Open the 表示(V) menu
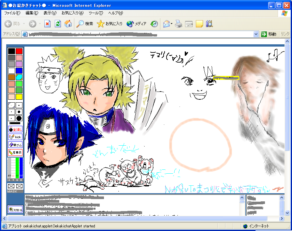Screen dimensions: 292x231 pyautogui.click(x=50, y=13)
